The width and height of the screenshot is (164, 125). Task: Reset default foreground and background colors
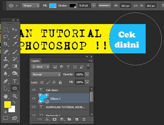pyautogui.click(x=5, y=111)
